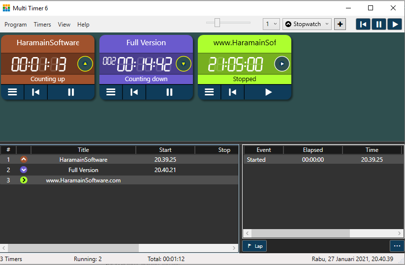405x265 pixels.
Task: Maximize the Multi Timer 6 window
Action: tap(371, 8)
